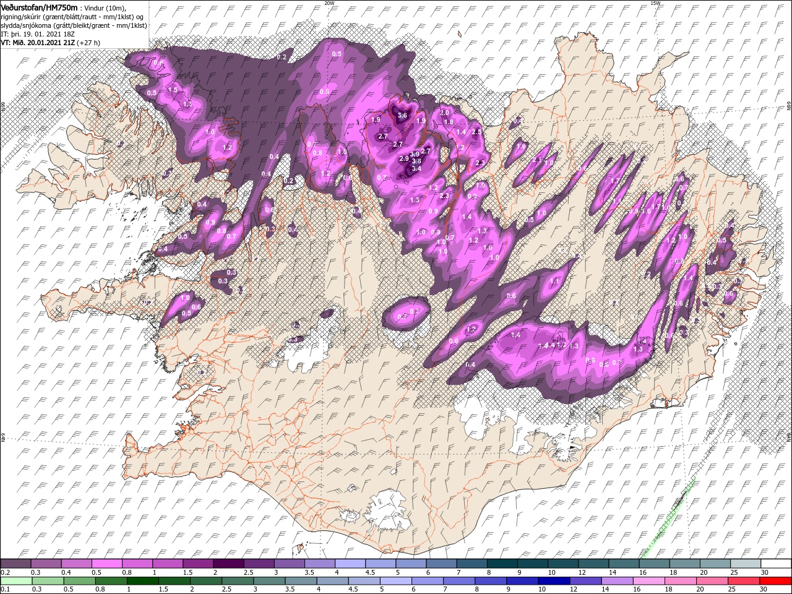Select the white swatch after 30 in the top snow legend
792x594 pixels.
pyautogui.click(x=775, y=564)
